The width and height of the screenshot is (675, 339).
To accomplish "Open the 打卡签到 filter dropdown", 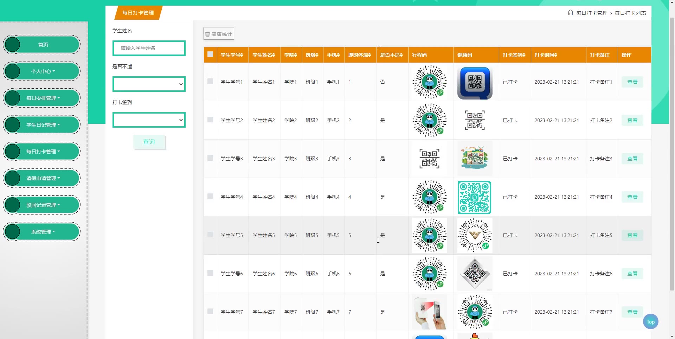I will point(149,120).
